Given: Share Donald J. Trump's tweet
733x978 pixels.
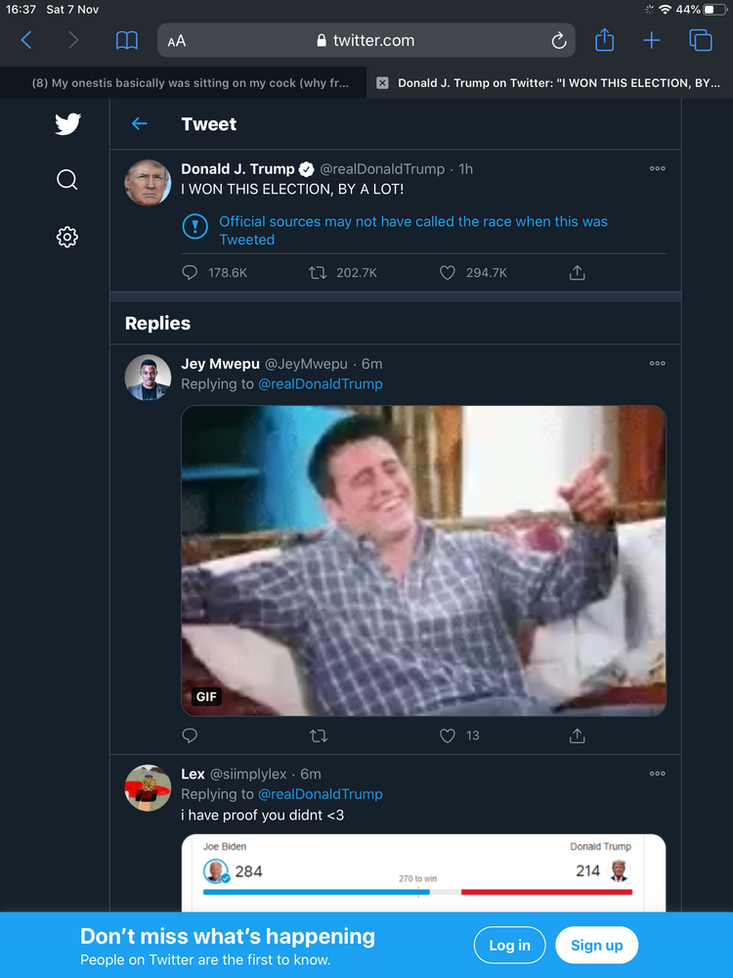Looking at the screenshot, I should pyautogui.click(x=577, y=273).
